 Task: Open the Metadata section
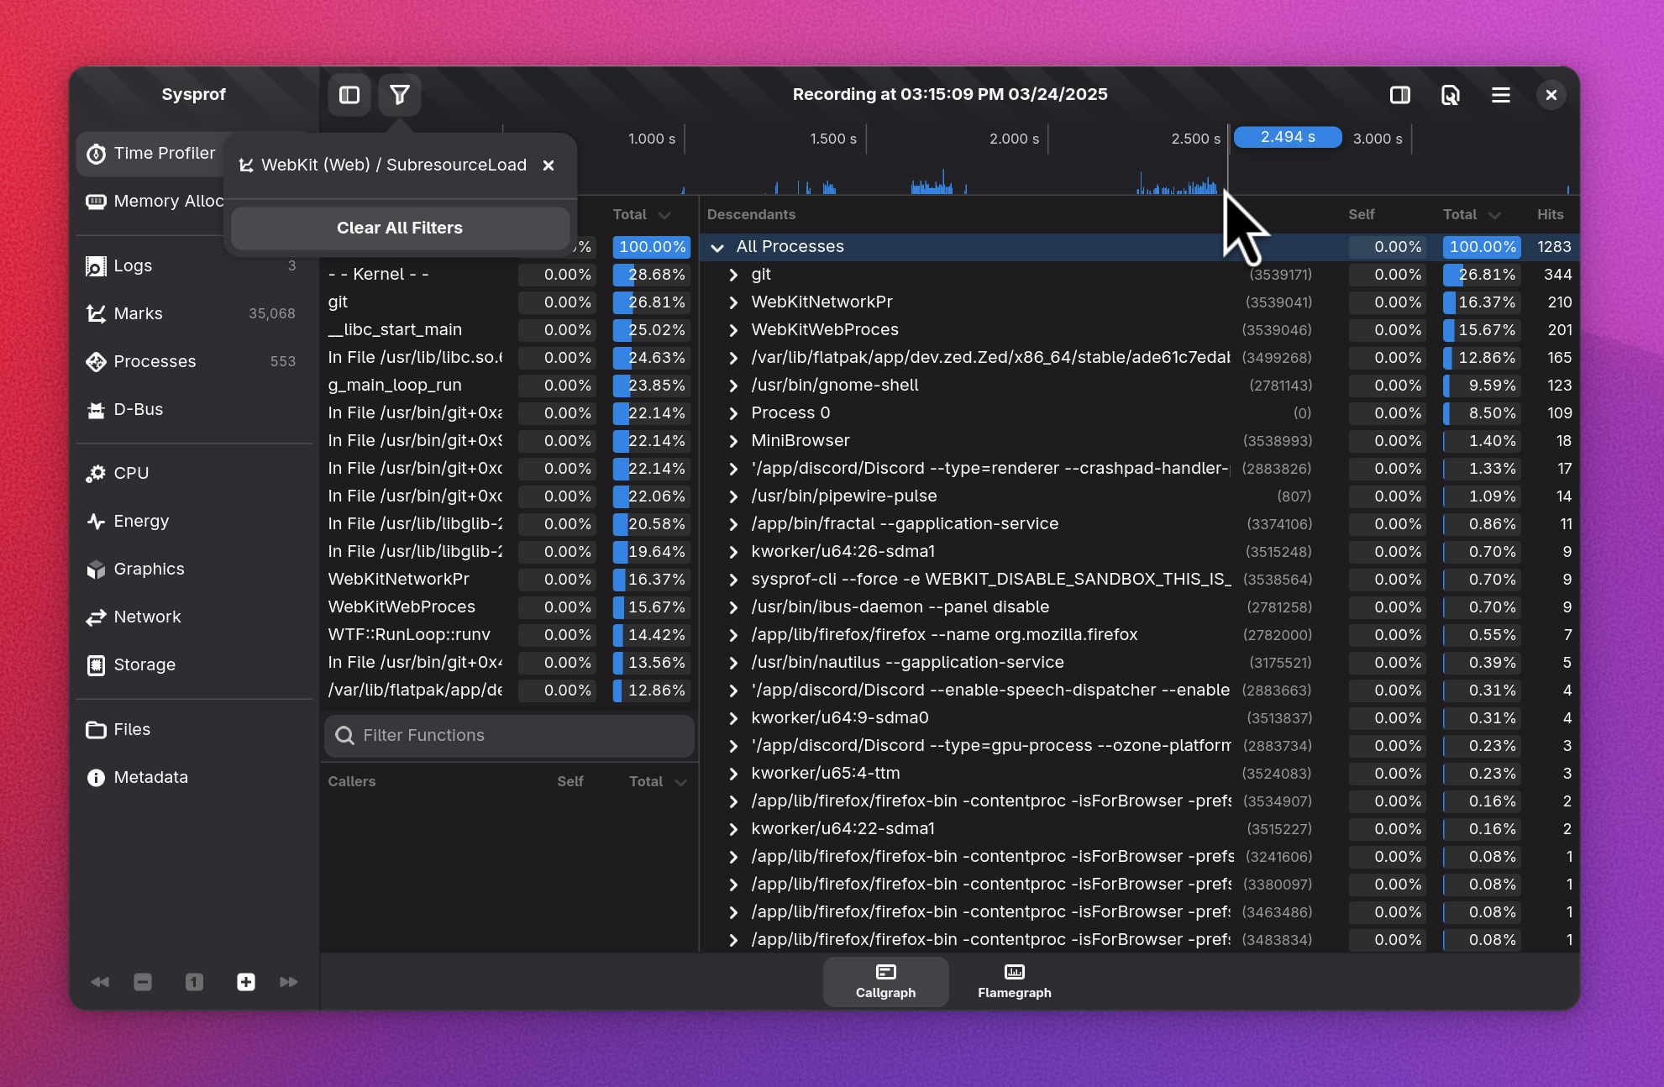[x=194, y=777]
